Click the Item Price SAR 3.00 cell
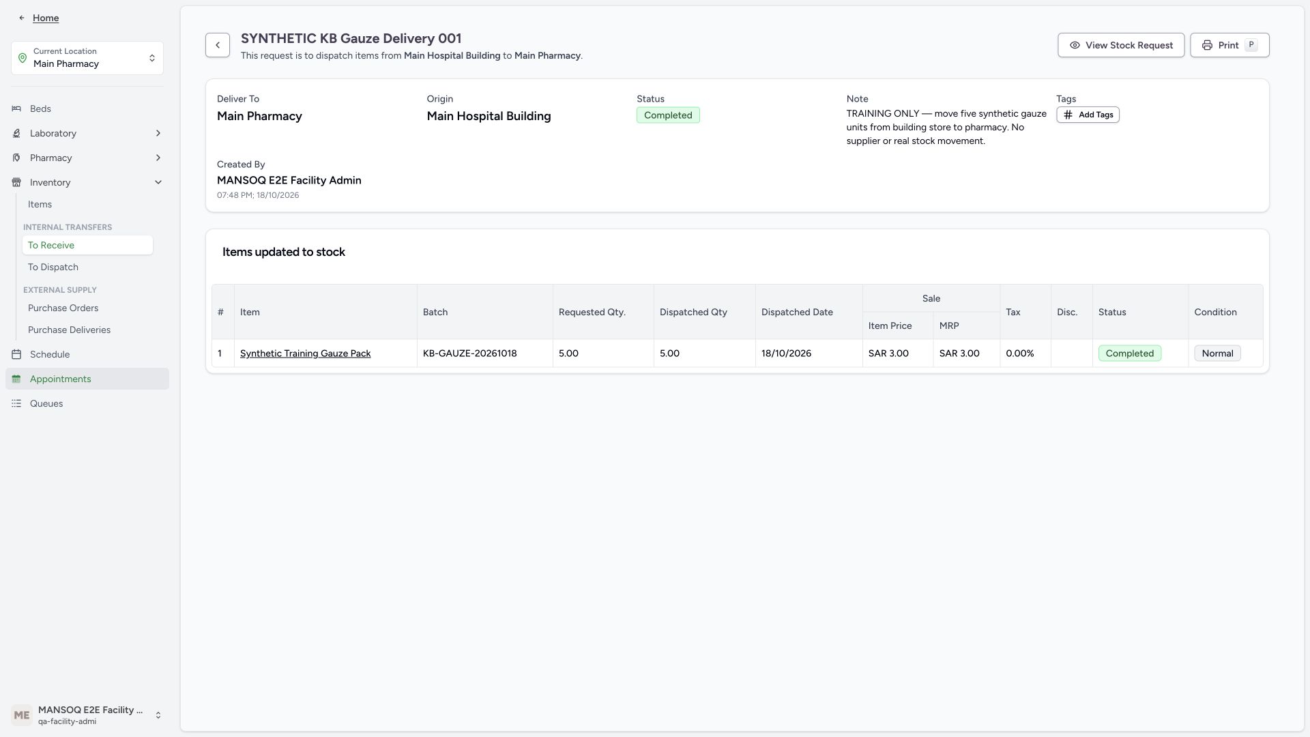The width and height of the screenshot is (1310, 737). click(898, 353)
